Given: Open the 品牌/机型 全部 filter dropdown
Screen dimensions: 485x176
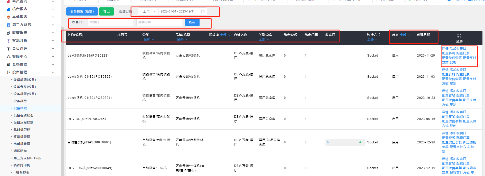Looking at the screenshot, I should (182, 39).
